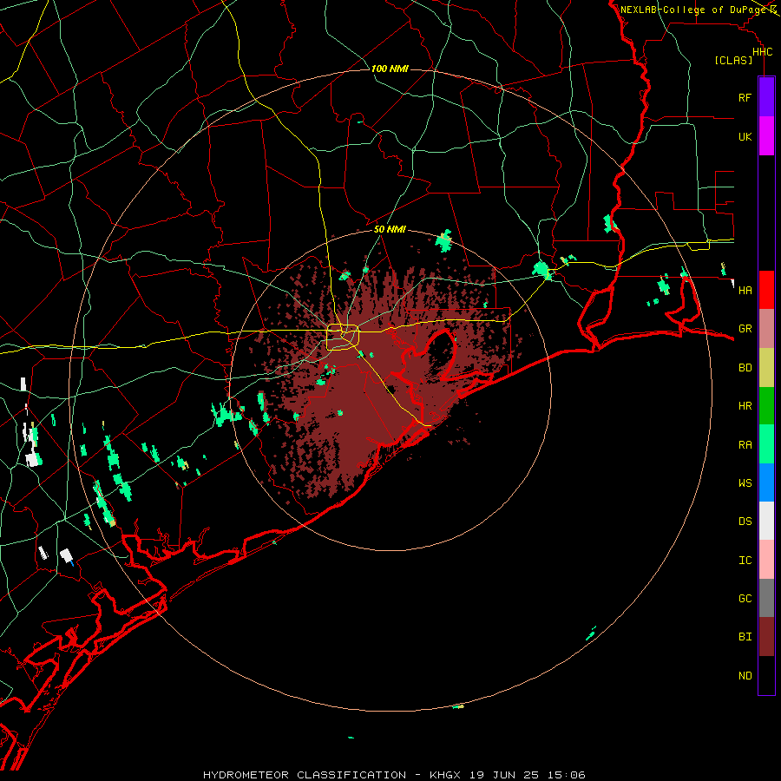781x781 pixels.
Task: Click the GC gray legend swatch
Action: coord(766,598)
